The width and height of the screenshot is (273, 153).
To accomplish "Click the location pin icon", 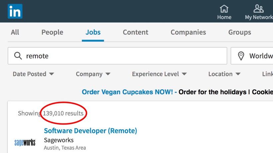I will 241,56.
